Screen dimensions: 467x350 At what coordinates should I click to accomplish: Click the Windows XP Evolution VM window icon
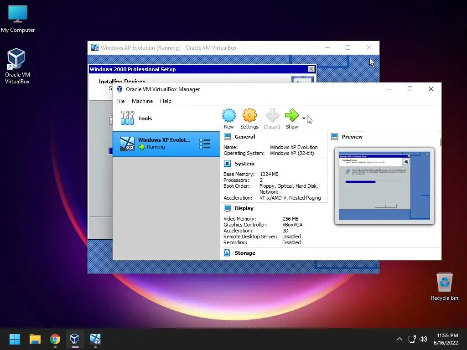[x=95, y=47]
